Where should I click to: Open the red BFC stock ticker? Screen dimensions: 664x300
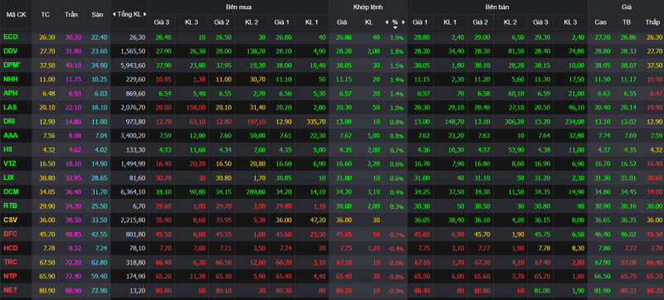coord(10,234)
